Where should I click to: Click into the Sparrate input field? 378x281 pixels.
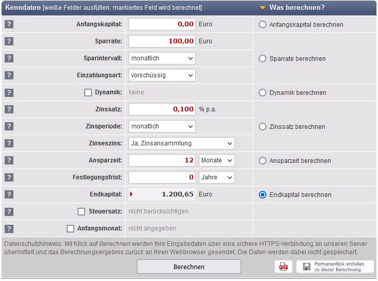[x=162, y=41]
